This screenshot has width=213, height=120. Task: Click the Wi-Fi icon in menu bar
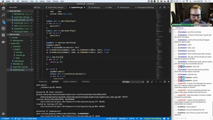coord(187,1)
